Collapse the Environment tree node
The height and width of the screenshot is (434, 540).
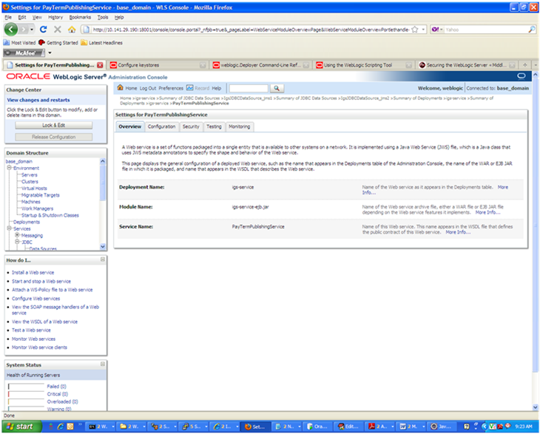tap(10, 168)
